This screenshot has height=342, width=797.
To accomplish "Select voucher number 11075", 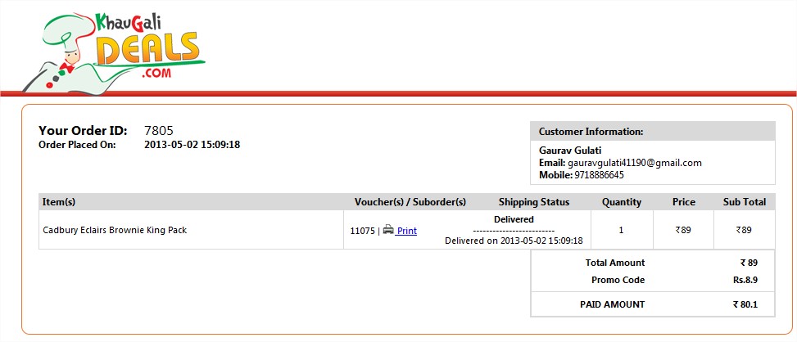I will coord(362,231).
